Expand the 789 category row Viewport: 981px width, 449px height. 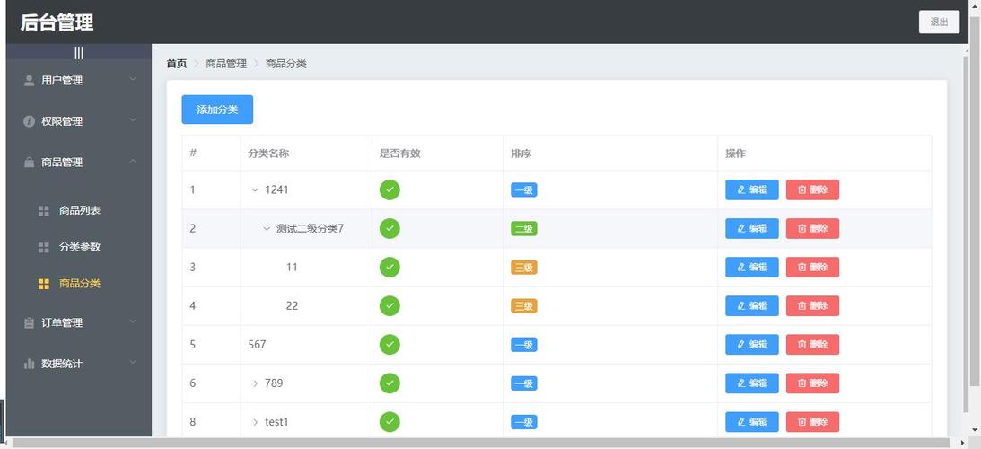tap(255, 383)
